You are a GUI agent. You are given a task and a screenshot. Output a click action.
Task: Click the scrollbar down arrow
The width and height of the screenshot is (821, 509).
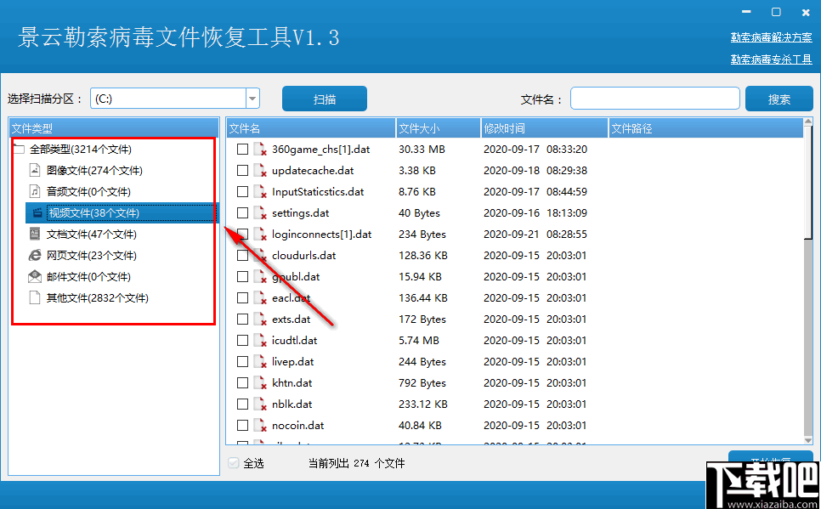[x=808, y=440]
